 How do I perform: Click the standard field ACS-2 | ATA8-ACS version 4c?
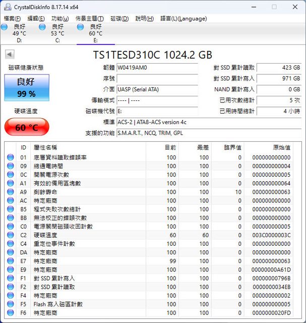pos(209,122)
